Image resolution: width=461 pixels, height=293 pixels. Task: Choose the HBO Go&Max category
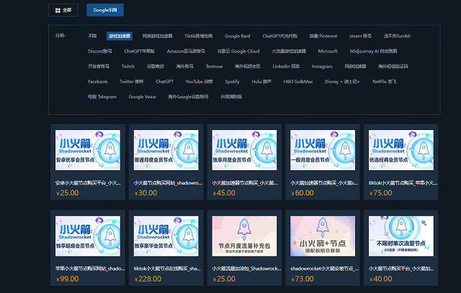click(300, 81)
